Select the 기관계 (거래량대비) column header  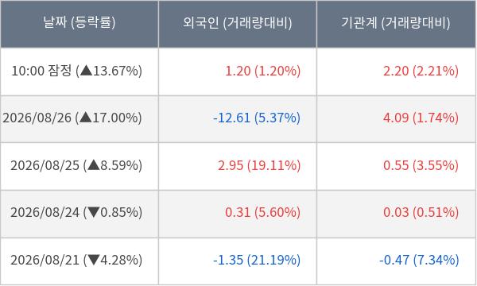[396, 23]
